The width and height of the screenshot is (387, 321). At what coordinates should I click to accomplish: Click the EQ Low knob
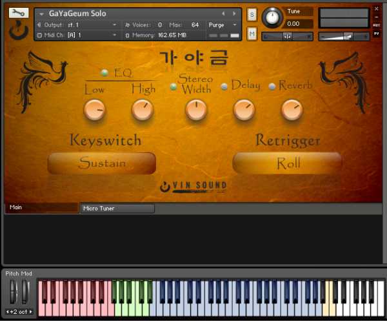coord(95,110)
